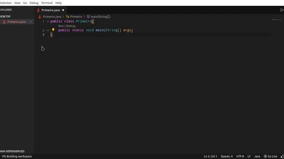Viewport: 284px width, 159px height.
Task: Click the lightbulb quick-fix icon on line 2
Action: [x=53, y=30]
